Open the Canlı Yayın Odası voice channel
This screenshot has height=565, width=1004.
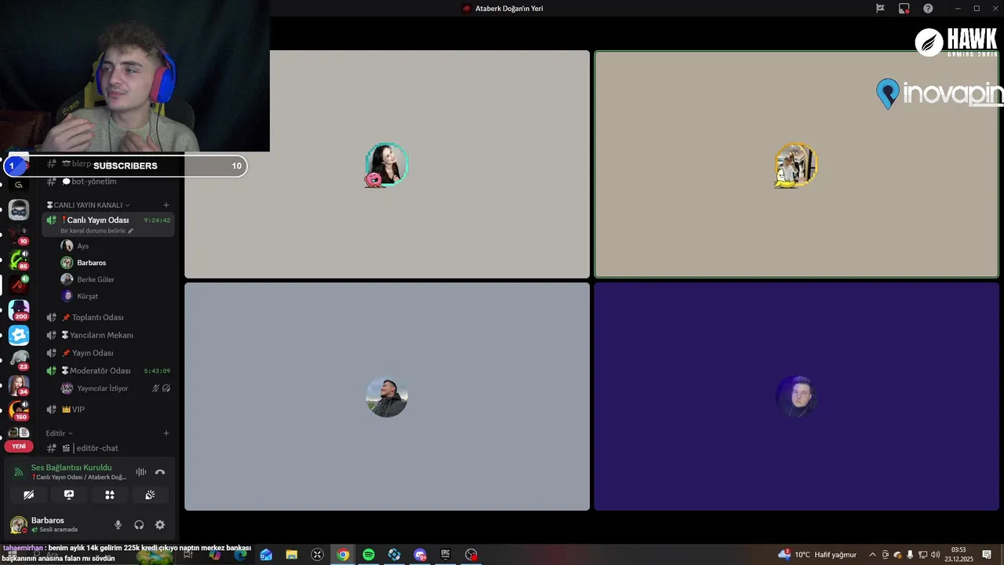(x=108, y=224)
